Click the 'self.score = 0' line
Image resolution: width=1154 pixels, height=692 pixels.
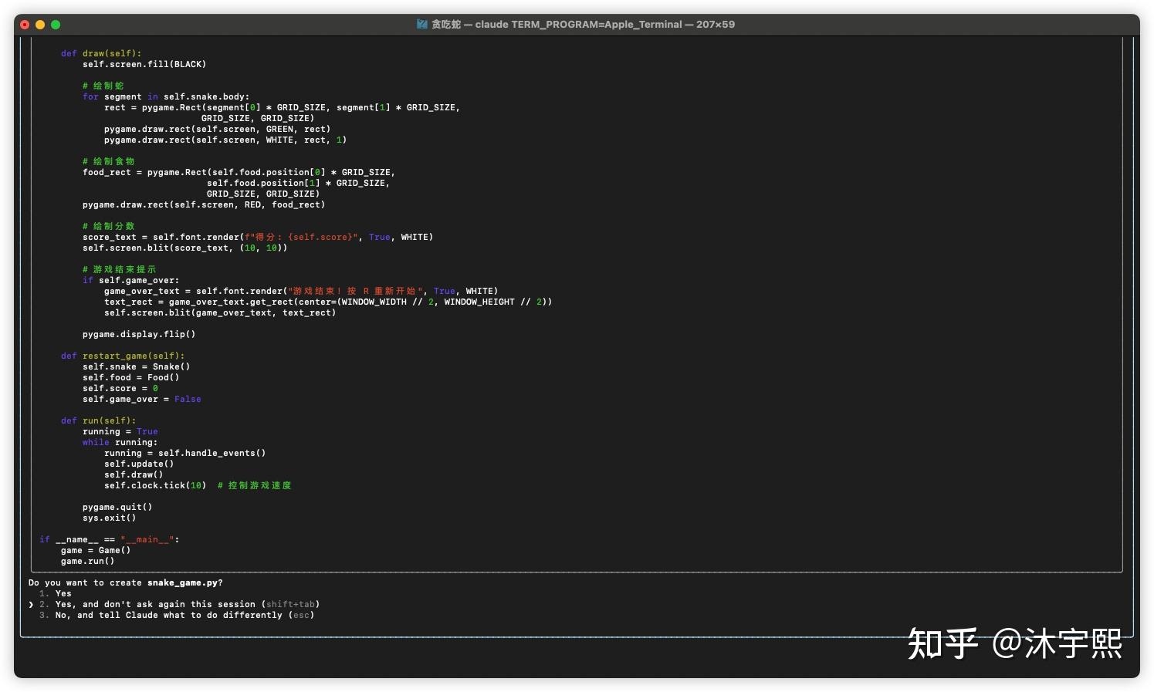tap(120, 388)
